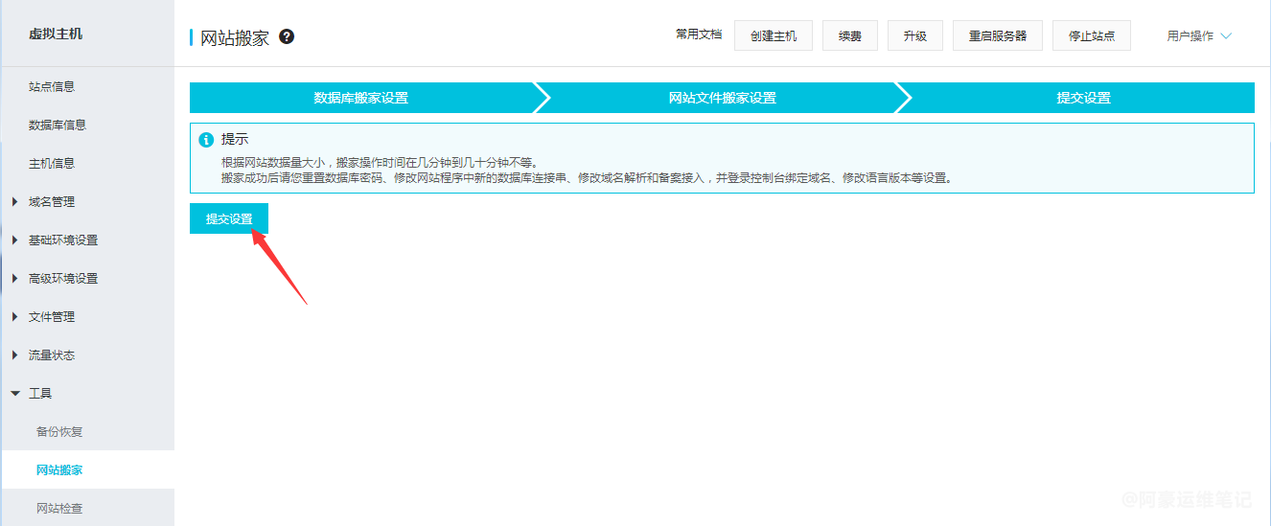The height and width of the screenshot is (526, 1271).
Task: Expand the 文件管理 section arrow
Action: 15,316
